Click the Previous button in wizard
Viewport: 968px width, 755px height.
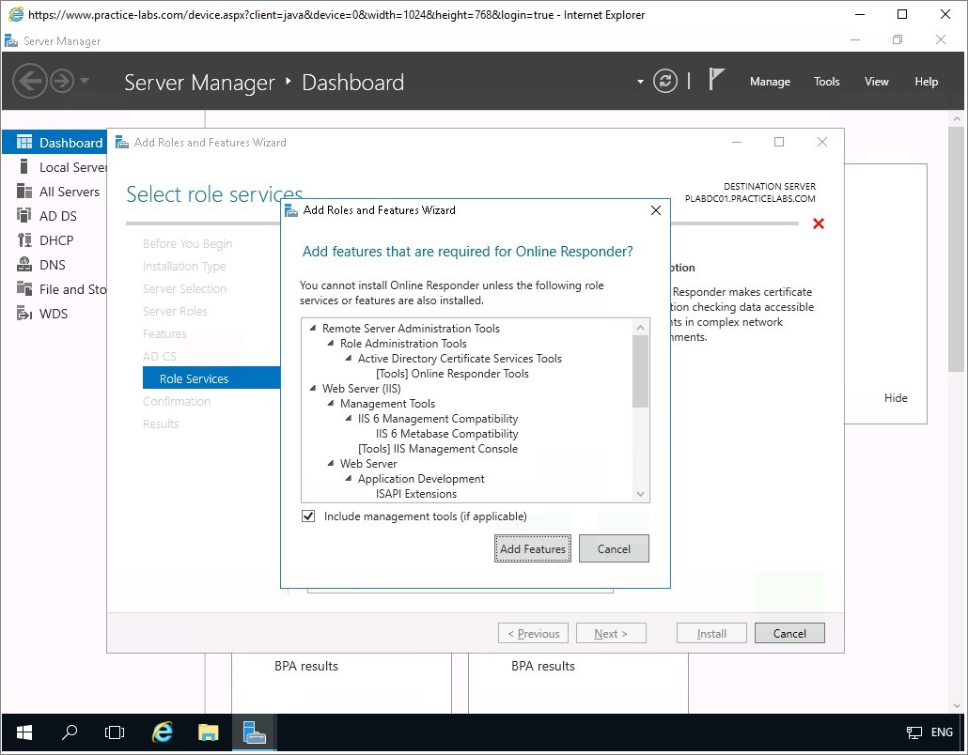(x=533, y=633)
